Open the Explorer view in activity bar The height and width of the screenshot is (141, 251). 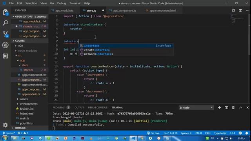tap(5, 12)
